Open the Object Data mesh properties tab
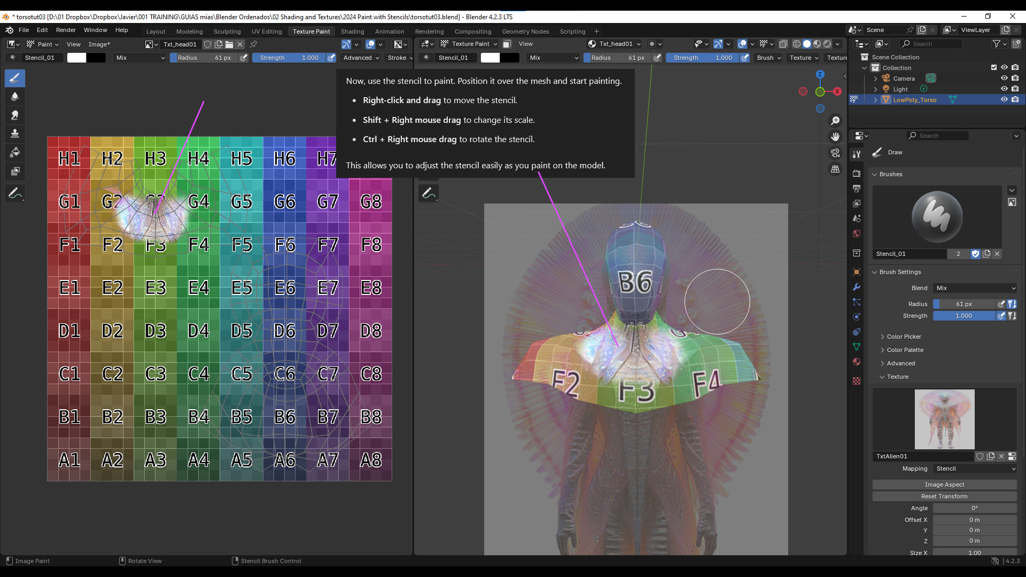The image size is (1026, 577). 857,347
